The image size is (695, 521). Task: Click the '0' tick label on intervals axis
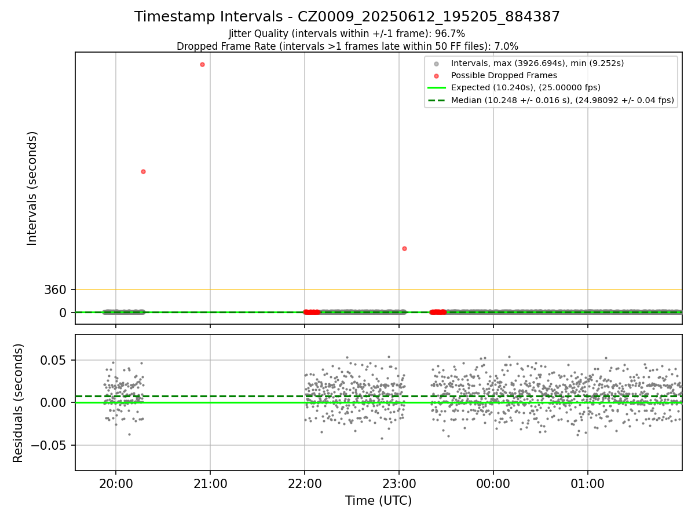[x=63, y=313]
